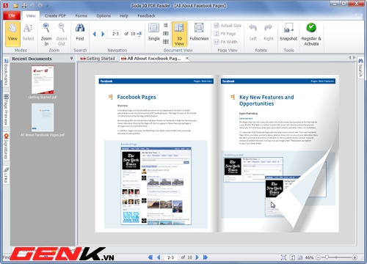Open the Page Preview side panel
The height and width of the screenshot is (264, 367).
click(x=6, y=109)
